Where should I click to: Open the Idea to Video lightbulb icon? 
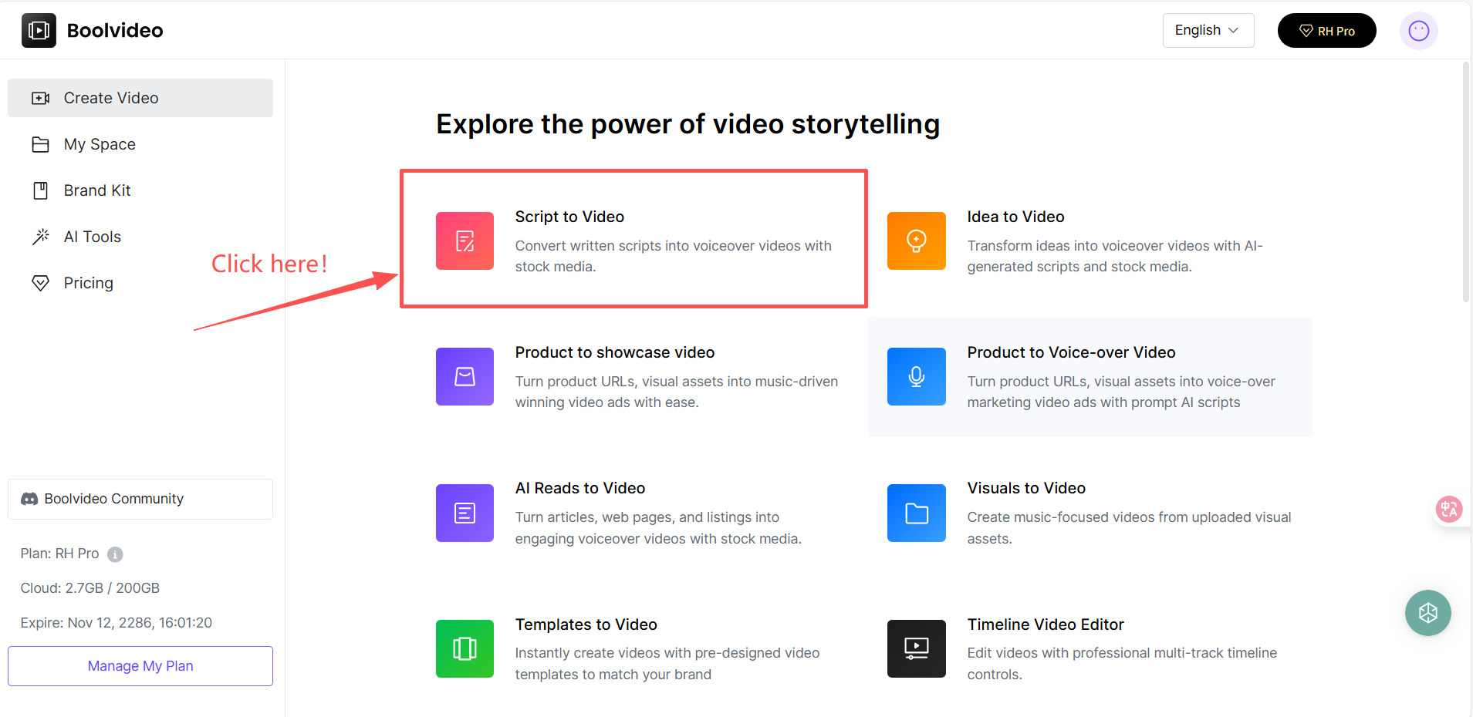tap(916, 241)
